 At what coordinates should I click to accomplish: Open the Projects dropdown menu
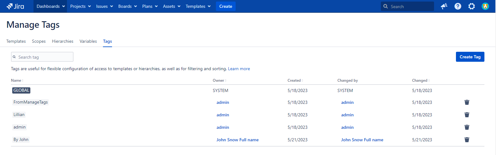click(80, 6)
